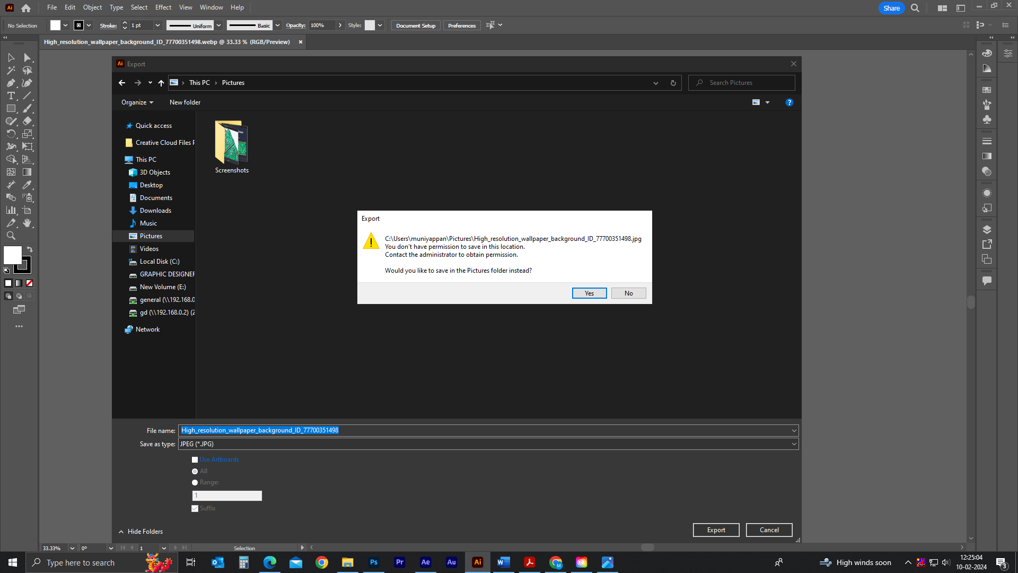Screen dimensions: 1018x573
Task: Uncheck the Suffix checkbox
Action: [x=195, y=508]
